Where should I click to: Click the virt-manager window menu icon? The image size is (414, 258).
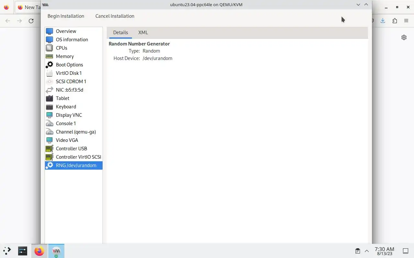coord(46,5)
